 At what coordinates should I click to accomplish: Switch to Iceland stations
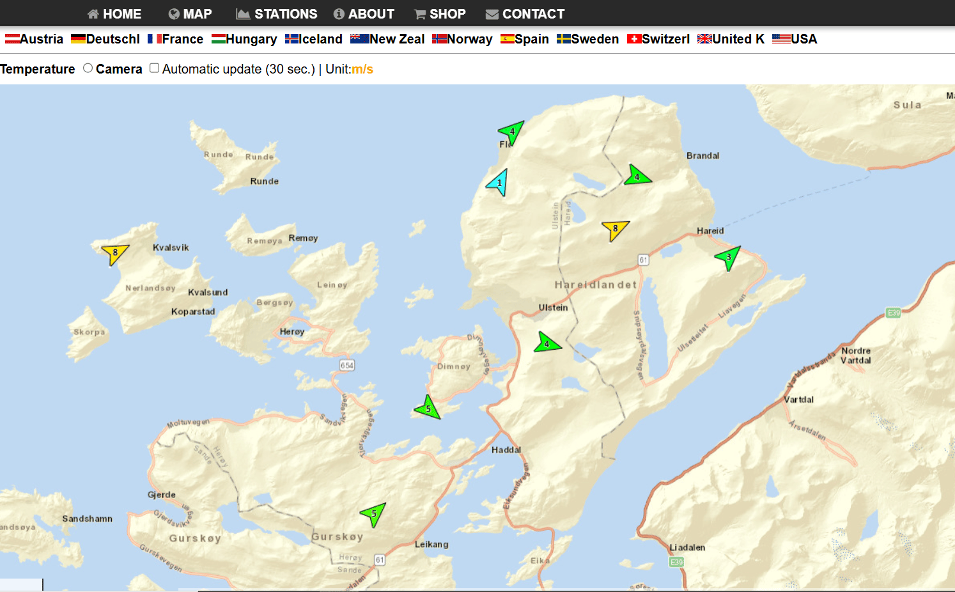[x=314, y=39]
